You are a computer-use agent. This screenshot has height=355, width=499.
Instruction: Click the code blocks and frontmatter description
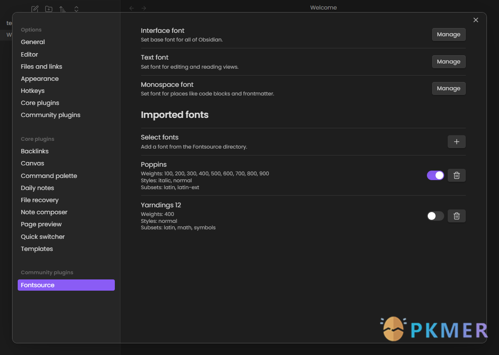click(x=208, y=94)
